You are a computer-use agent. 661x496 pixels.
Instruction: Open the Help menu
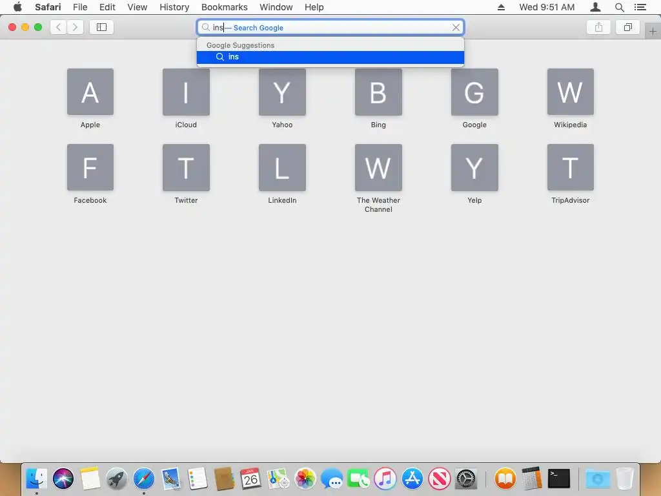click(314, 7)
